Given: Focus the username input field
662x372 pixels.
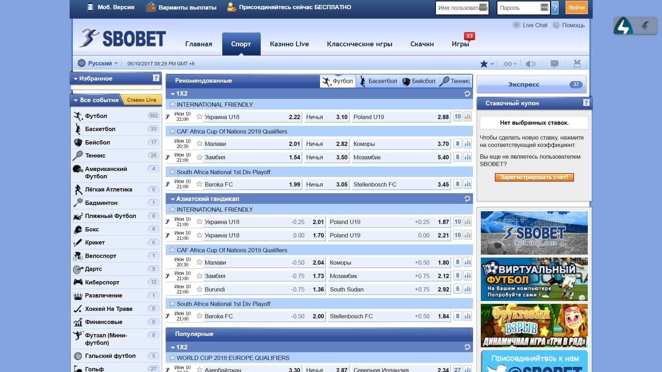Looking at the screenshot, I should [462, 8].
